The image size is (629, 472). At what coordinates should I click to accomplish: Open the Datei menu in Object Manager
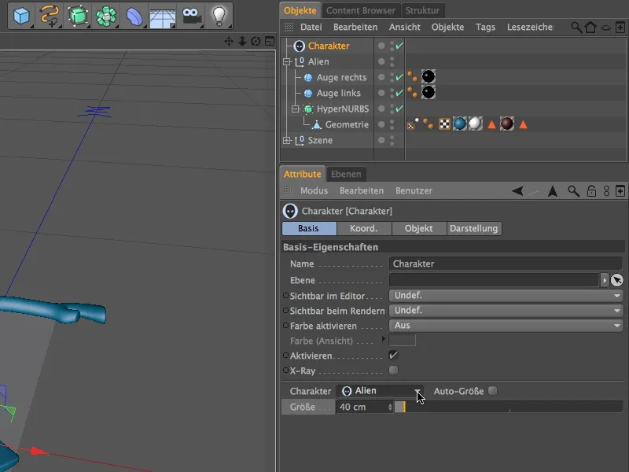coord(311,28)
